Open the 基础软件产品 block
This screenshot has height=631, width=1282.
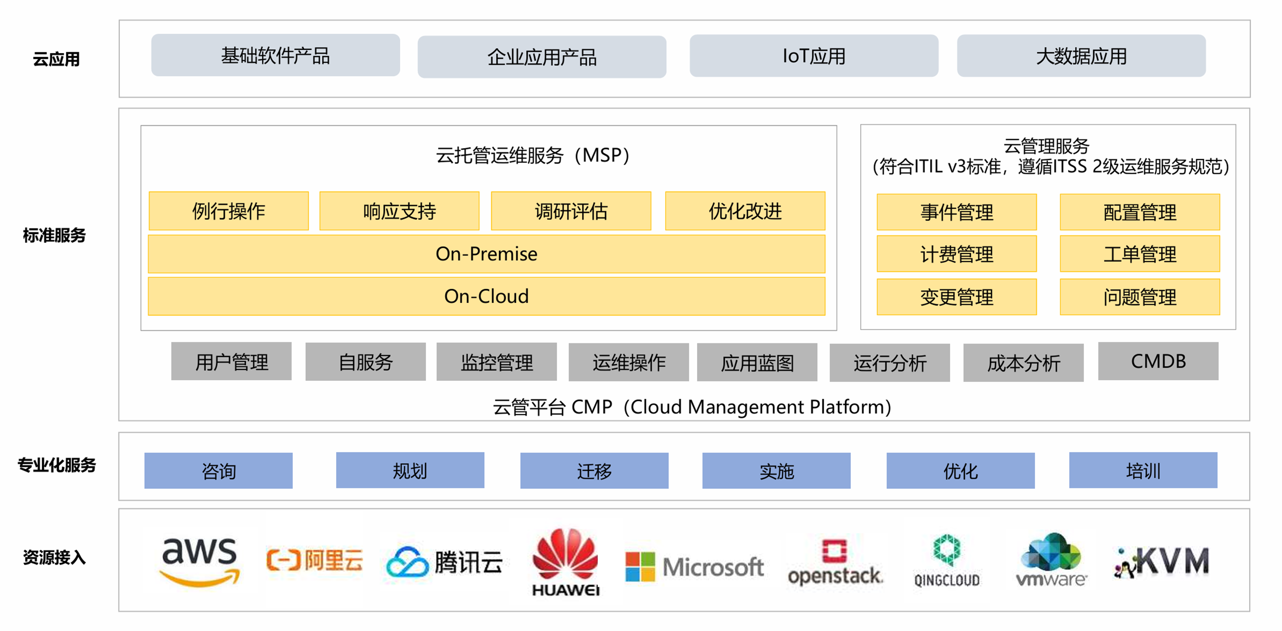click(275, 55)
